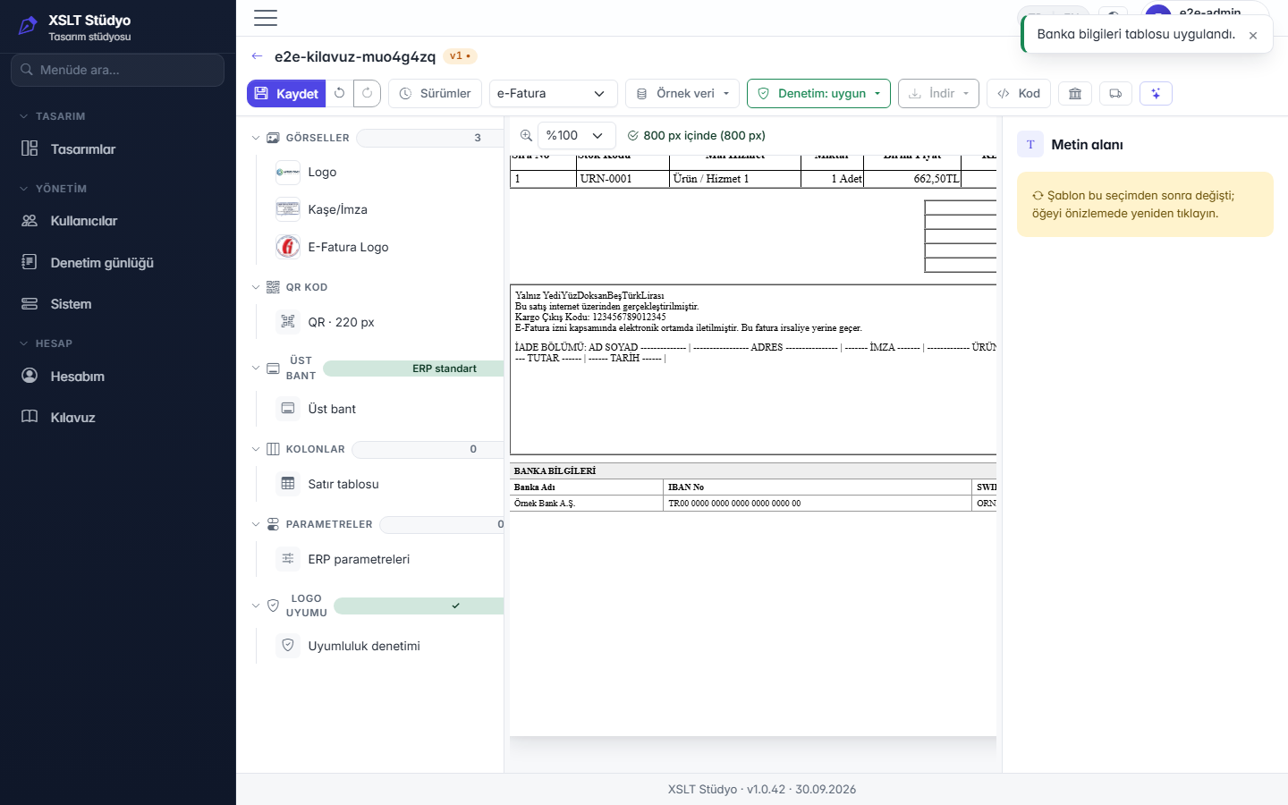Open the Denetim: uygun dropdown
Image resolution: width=1288 pixels, height=805 pixels.
818,93
